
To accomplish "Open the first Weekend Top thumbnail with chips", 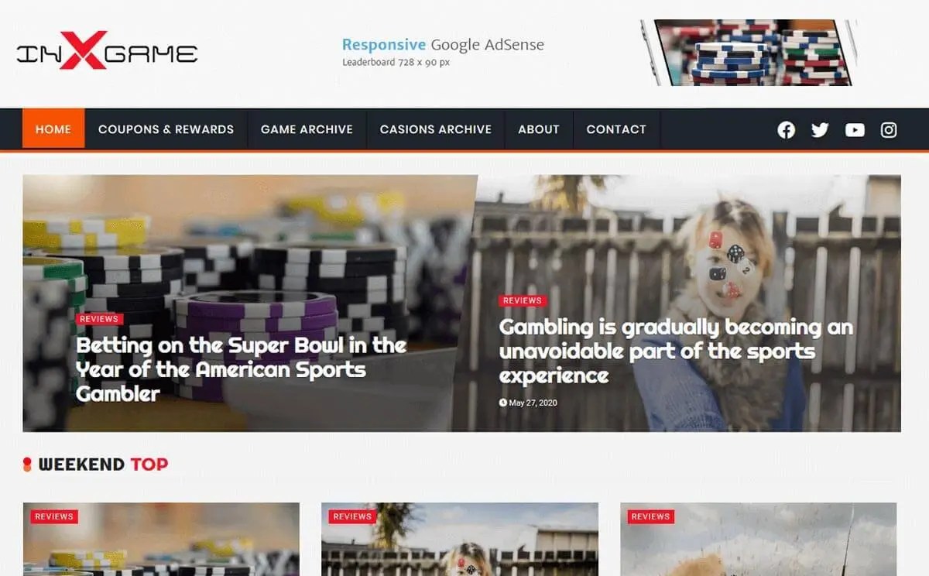I will 161,539.
